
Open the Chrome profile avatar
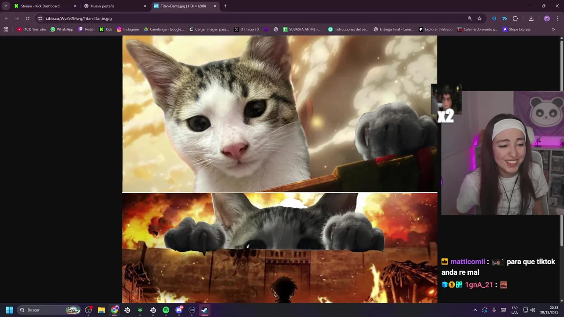[547, 18]
